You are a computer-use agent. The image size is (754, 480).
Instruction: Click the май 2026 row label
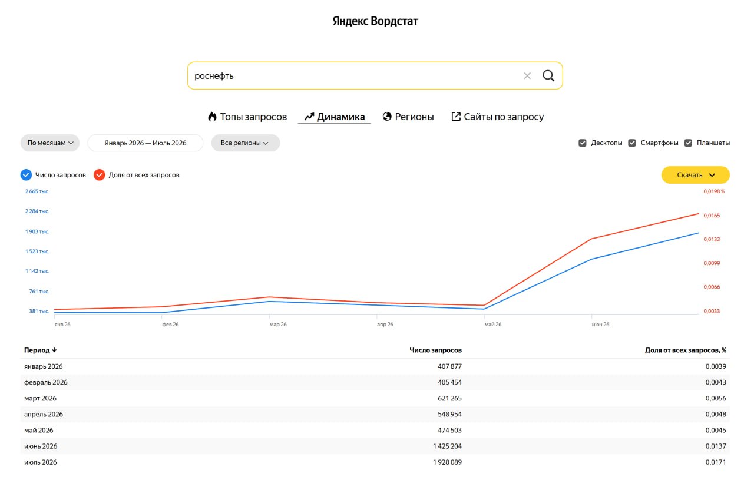pyautogui.click(x=39, y=430)
